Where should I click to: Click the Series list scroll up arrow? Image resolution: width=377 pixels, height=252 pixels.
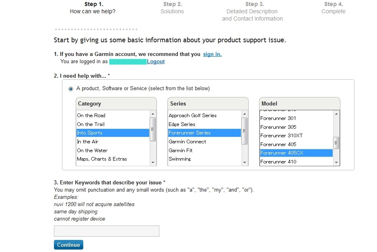pyautogui.click(x=245, y=114)
